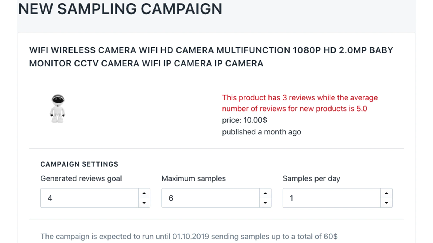The image size is (433, 243).
Task: Click the Generated reviews goal label
Action: 81,178
